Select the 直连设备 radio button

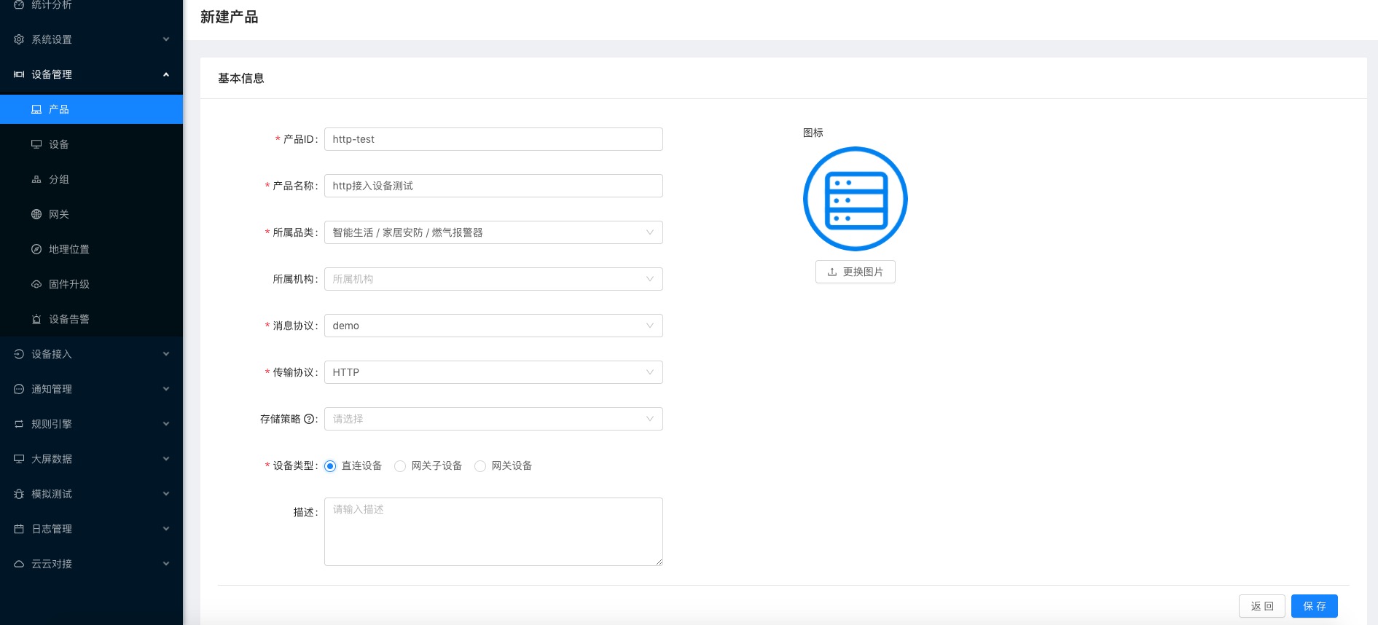coord(330,466)
